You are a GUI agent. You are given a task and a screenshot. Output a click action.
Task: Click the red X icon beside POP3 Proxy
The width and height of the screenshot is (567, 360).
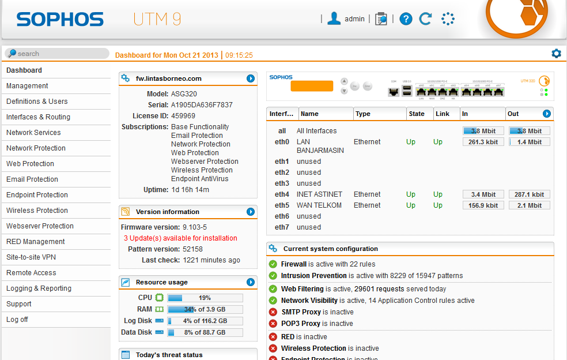273,324
